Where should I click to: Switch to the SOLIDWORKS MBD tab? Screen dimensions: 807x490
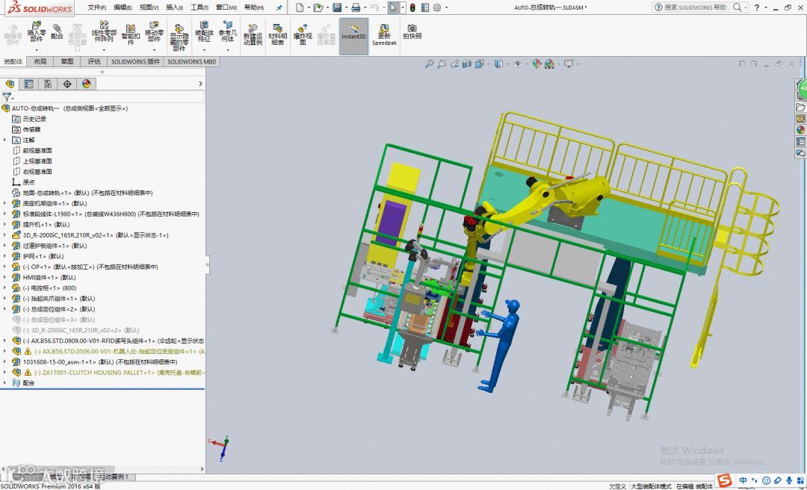192,62
